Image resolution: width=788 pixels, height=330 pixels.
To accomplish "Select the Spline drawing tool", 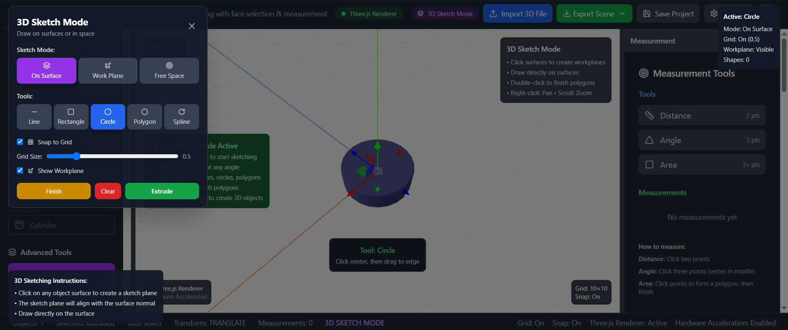I will coord(181,117).
